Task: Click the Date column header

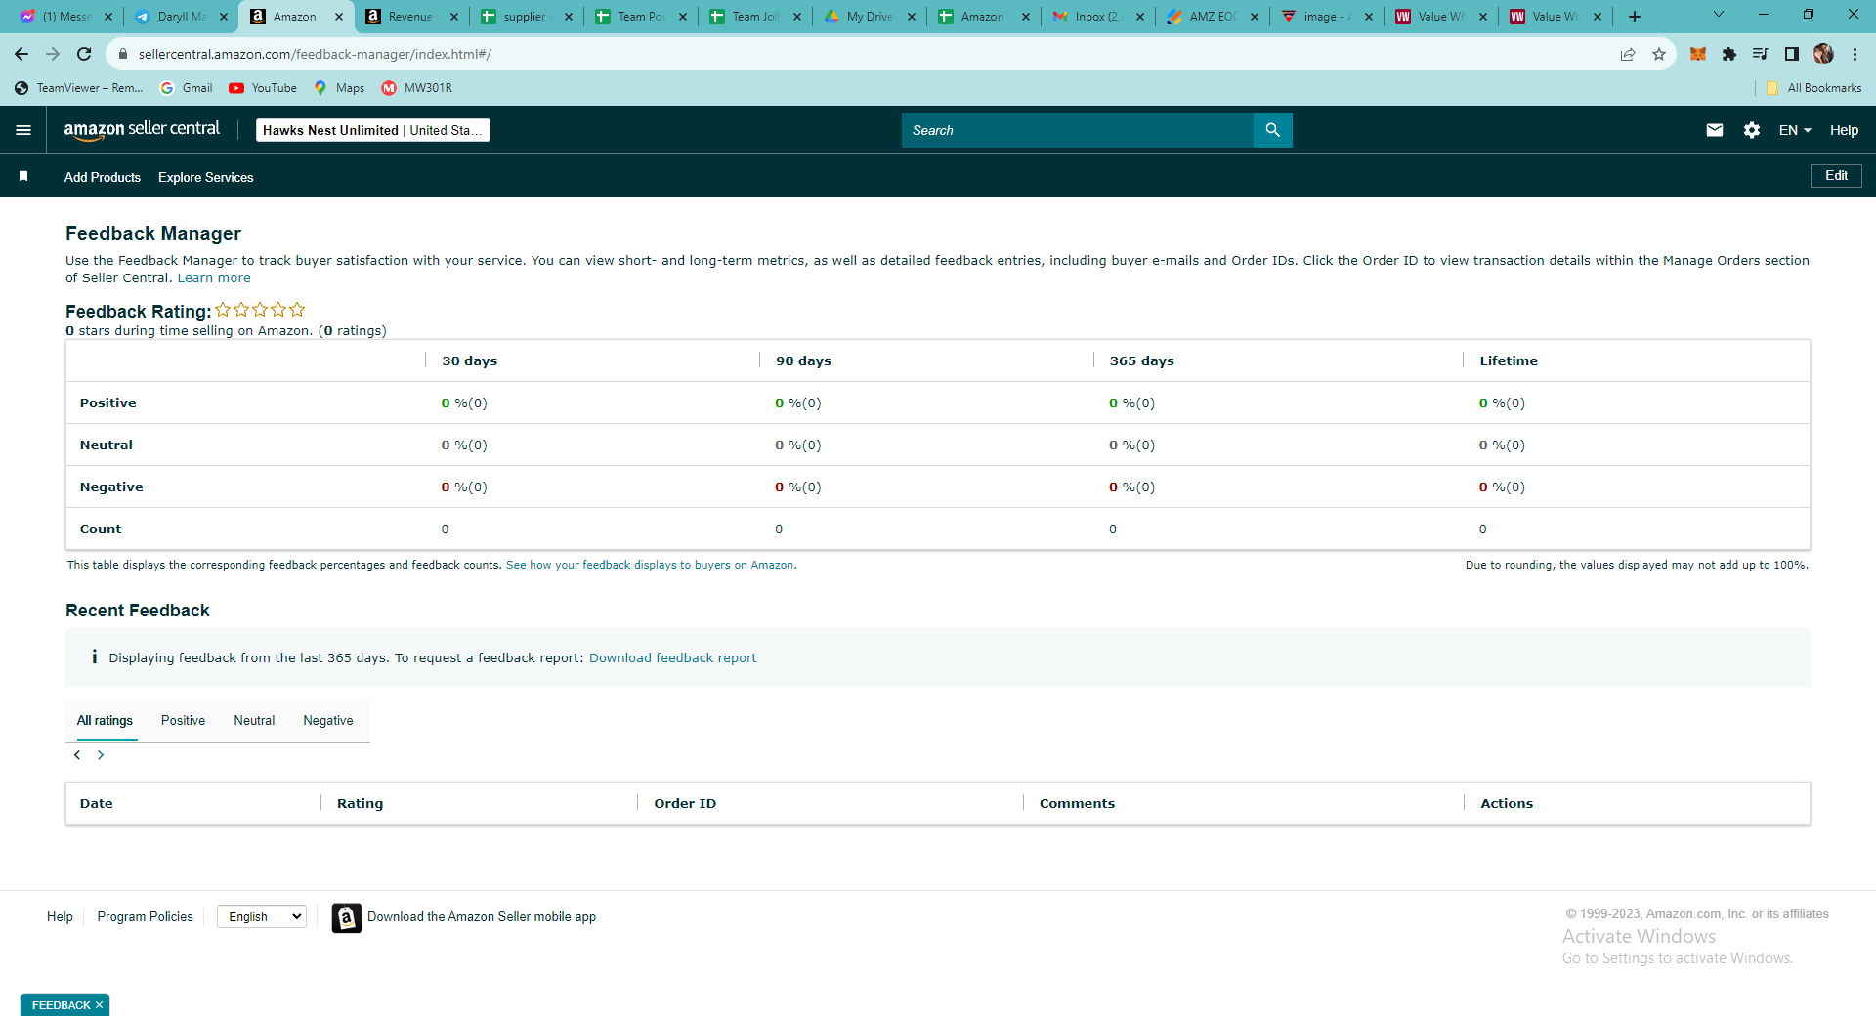Action: (96, 804)
